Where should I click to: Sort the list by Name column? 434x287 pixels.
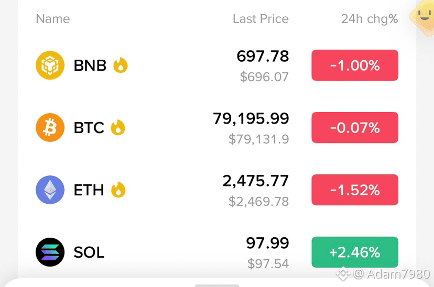click(53, 19)
